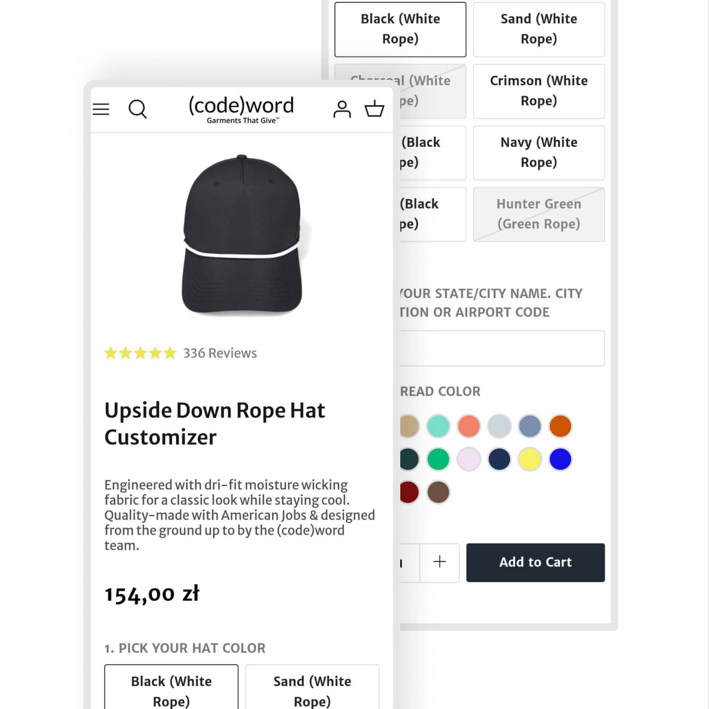This screenshot has width=709, height=709.
Task: Click the Add to Cart button
Action: tap(535, 562)
